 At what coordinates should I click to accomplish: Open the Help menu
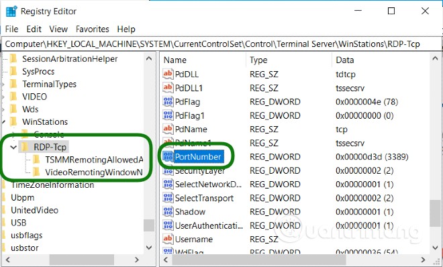click(126, 29)
